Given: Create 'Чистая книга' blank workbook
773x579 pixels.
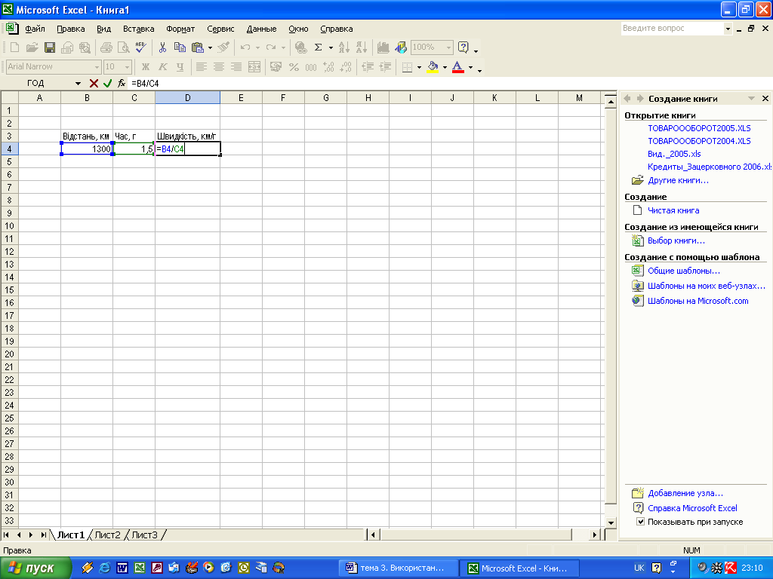Looking at the screenshot, I should [x=673, y=210].
